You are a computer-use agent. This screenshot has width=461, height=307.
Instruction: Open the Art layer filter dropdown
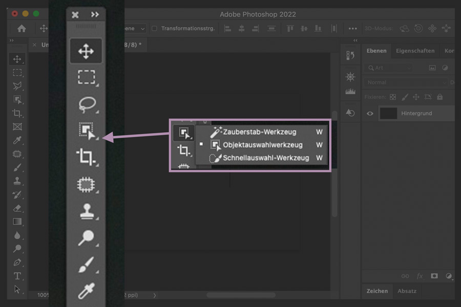pos(388,68)
